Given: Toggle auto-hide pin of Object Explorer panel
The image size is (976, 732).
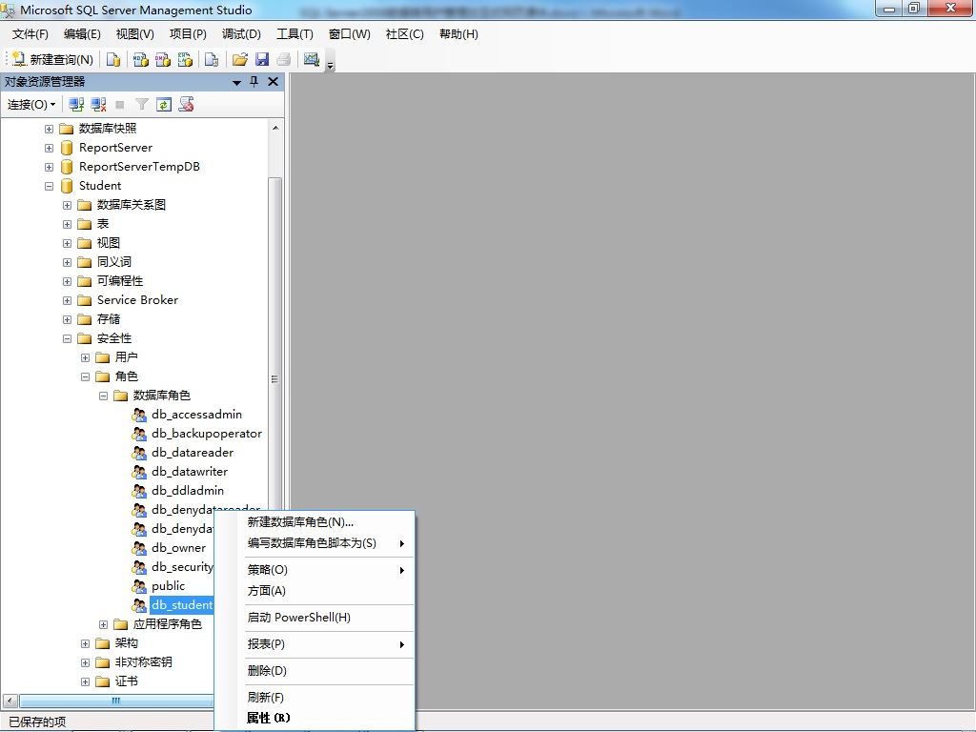Looking at the screenshot, I should click(x=254, y=82).
